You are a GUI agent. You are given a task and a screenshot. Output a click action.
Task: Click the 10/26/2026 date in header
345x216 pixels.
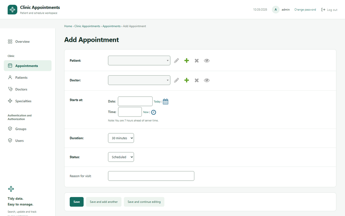tap(260, 10)
